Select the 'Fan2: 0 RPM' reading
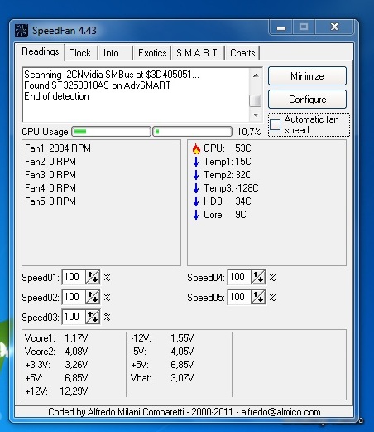The width and height of the screenshot is (374, 432). point(50,162)
